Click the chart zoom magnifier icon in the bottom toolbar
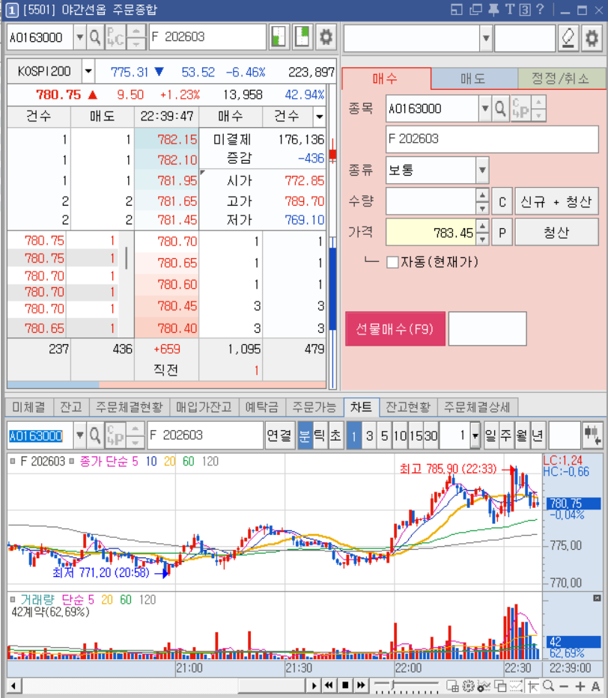Viewport: 608px width, 698px height. click(549, 686)
